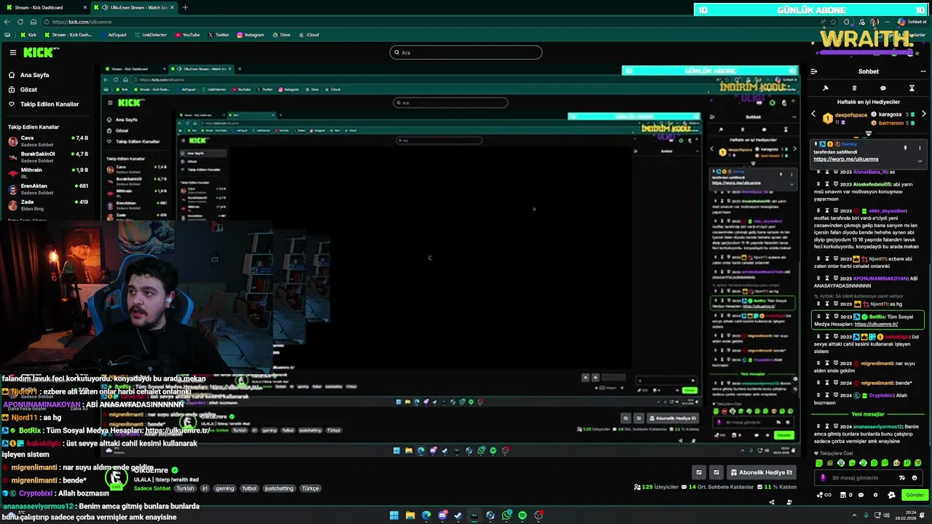Select the first green emote in tray
The image size is (932, 524).
pos(819,463)
